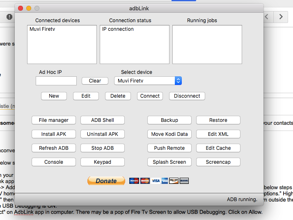293x220 pixels.
Task: Click the Restore button
Action: pos(218,120)
